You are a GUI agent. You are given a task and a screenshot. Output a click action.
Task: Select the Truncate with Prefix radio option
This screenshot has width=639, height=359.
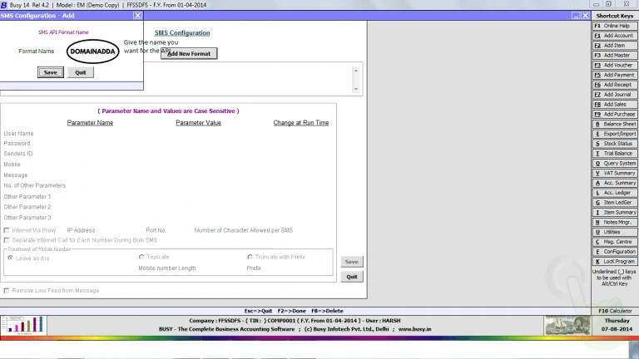pos(250,258)
